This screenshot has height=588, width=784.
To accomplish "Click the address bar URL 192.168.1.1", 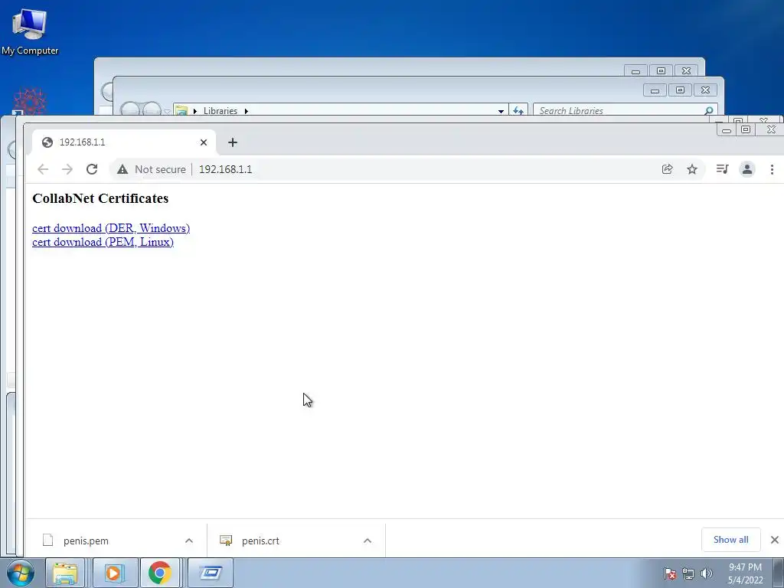I will [x=226, y=169].
